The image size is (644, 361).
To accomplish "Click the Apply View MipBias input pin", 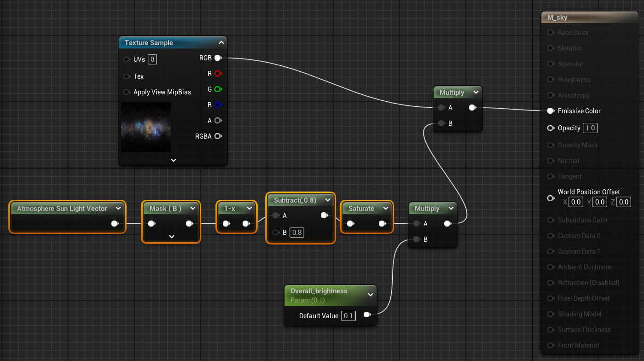I will (x=127, y=92).
